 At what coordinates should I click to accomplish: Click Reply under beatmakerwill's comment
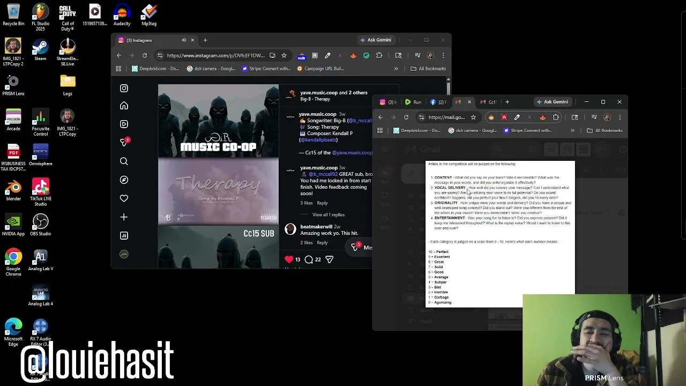tap(322, 243)
